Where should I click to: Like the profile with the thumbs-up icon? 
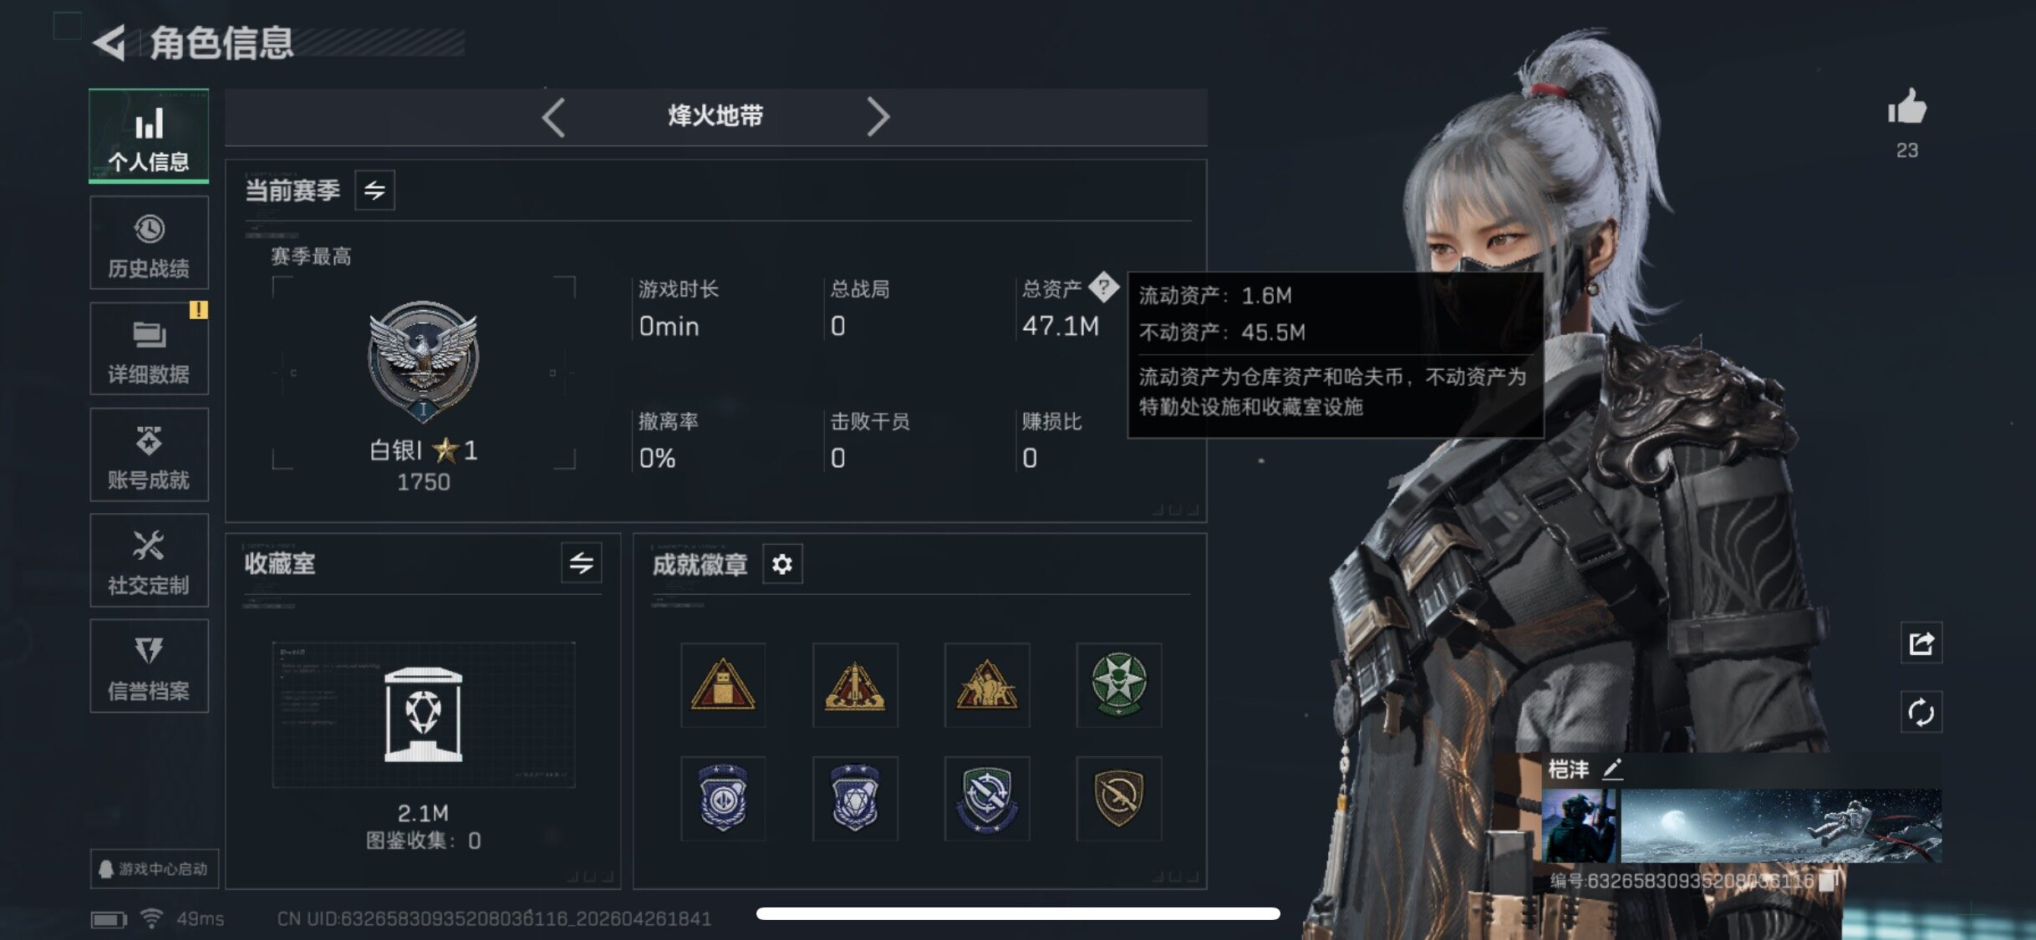(x=1906, y=109)
